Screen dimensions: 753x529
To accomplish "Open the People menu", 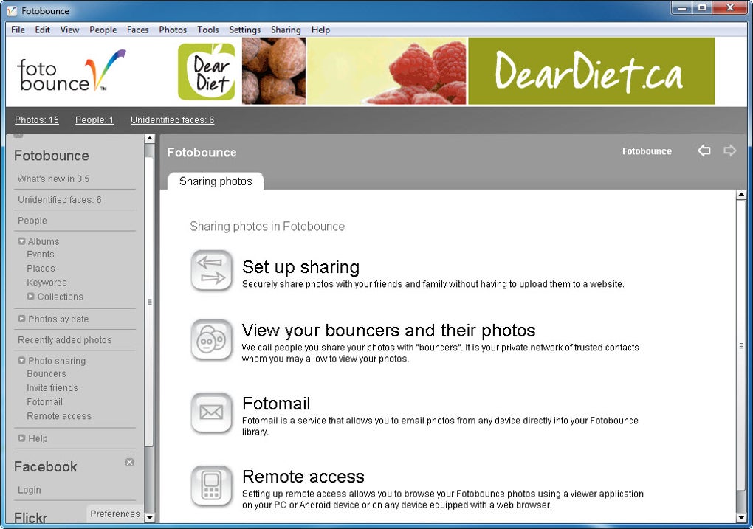I will (x=103, y=30).
